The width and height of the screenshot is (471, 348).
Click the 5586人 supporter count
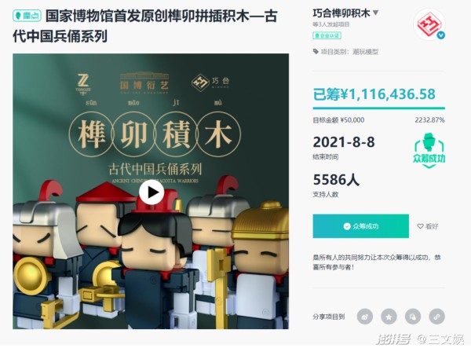tap(336, 180)
